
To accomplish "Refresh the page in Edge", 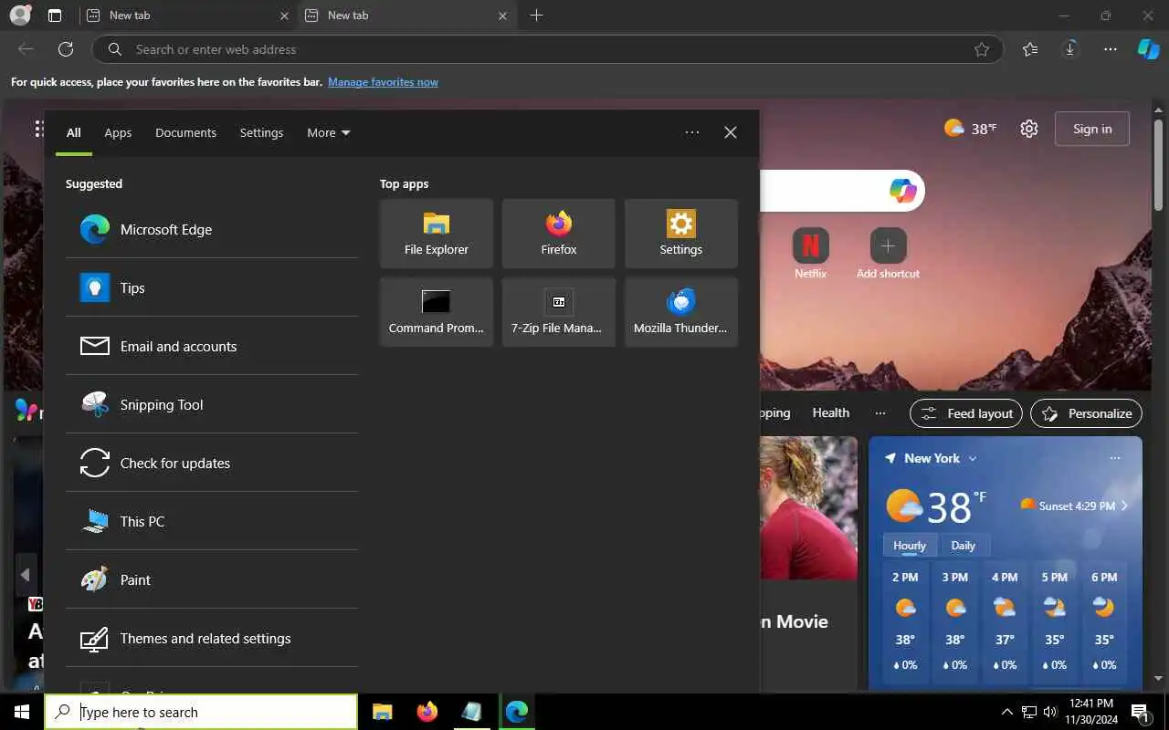I will click(x=66, y=49).
